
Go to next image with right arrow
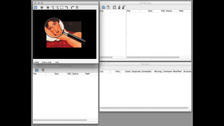[x=48, y=7]
